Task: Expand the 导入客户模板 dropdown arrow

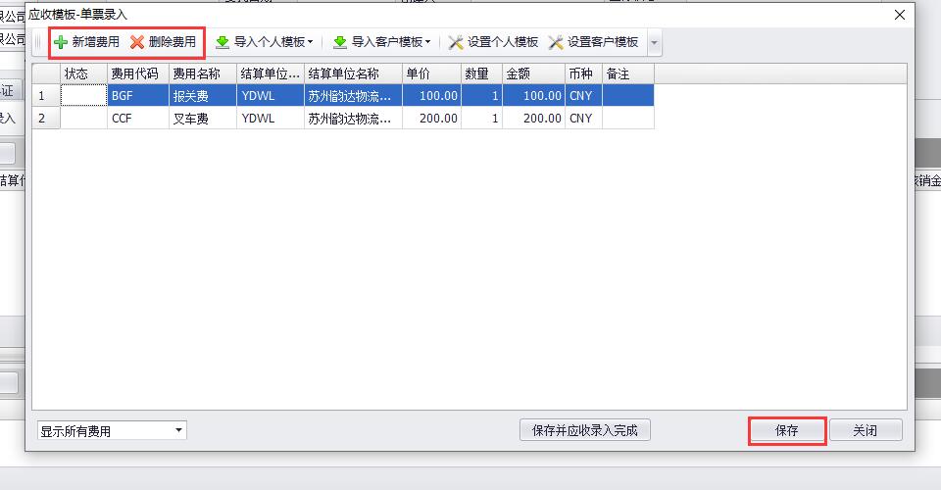Action: pos(428,43)
